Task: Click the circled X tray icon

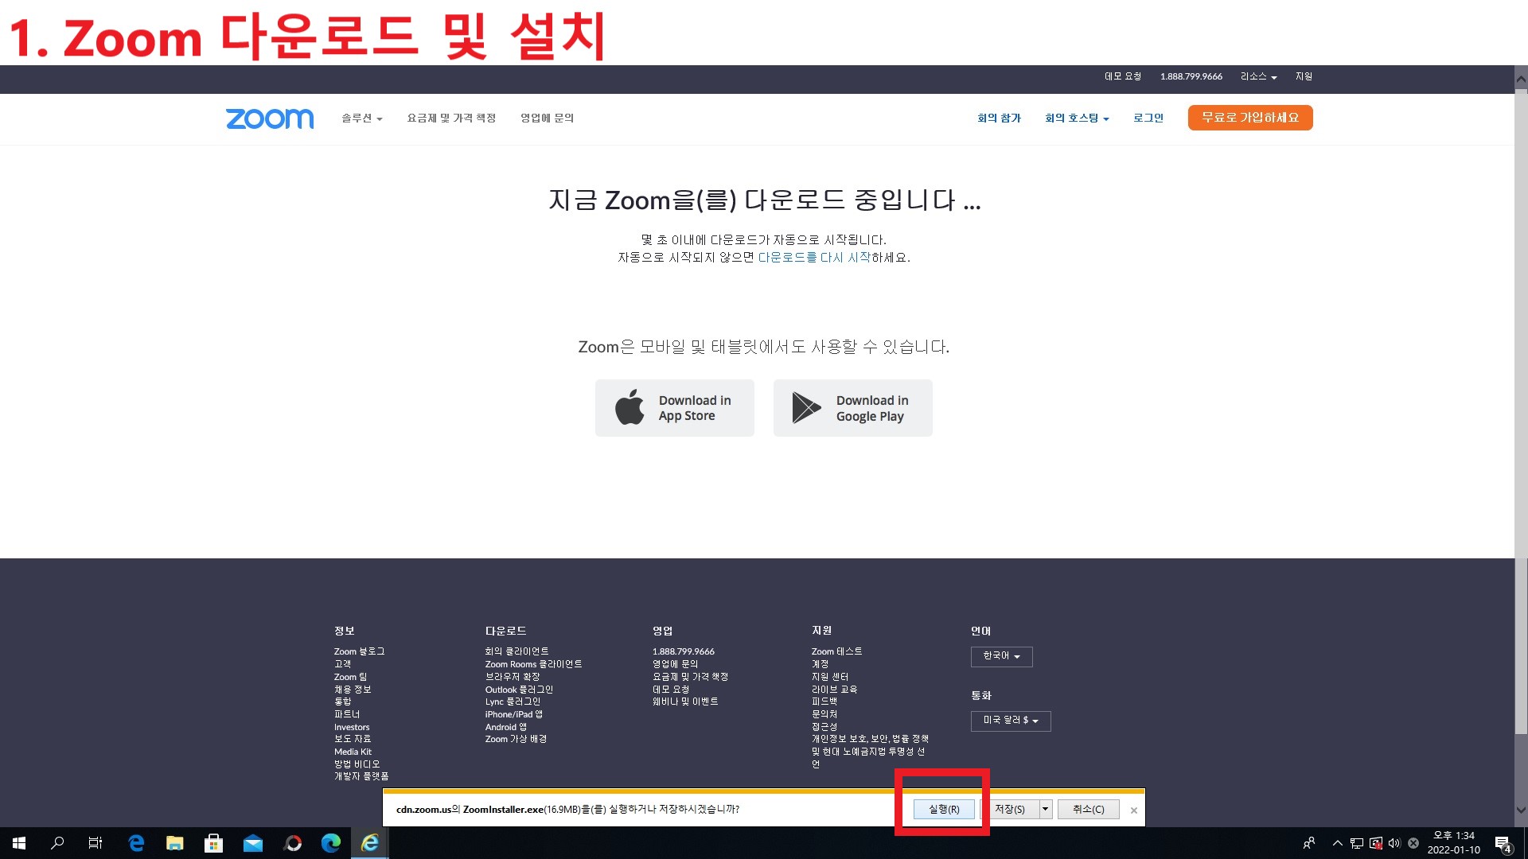Action: (1413, 843)
